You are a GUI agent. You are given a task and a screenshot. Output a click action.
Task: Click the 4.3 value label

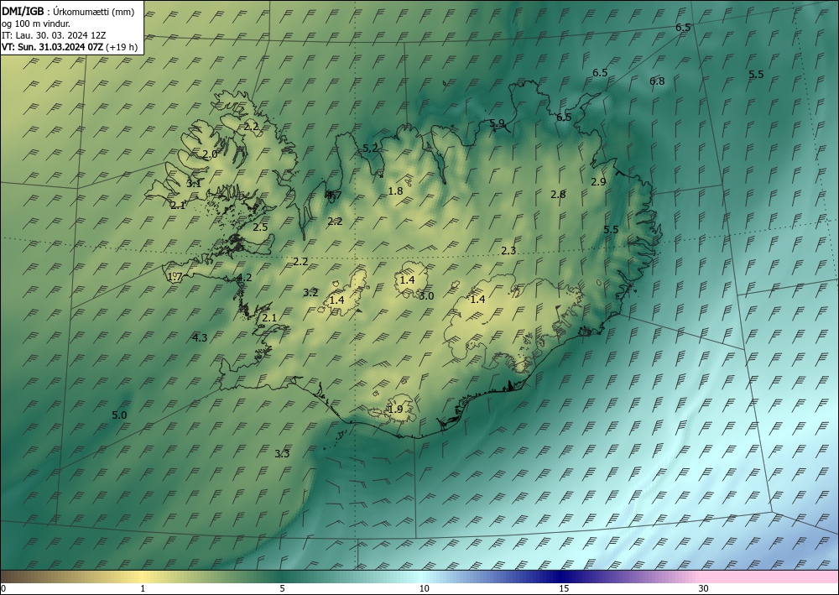pos(200,337)
